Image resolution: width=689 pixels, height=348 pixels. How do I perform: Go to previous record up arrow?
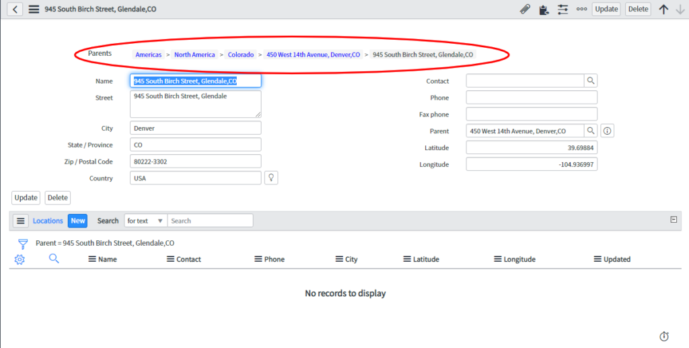(663, 9)
